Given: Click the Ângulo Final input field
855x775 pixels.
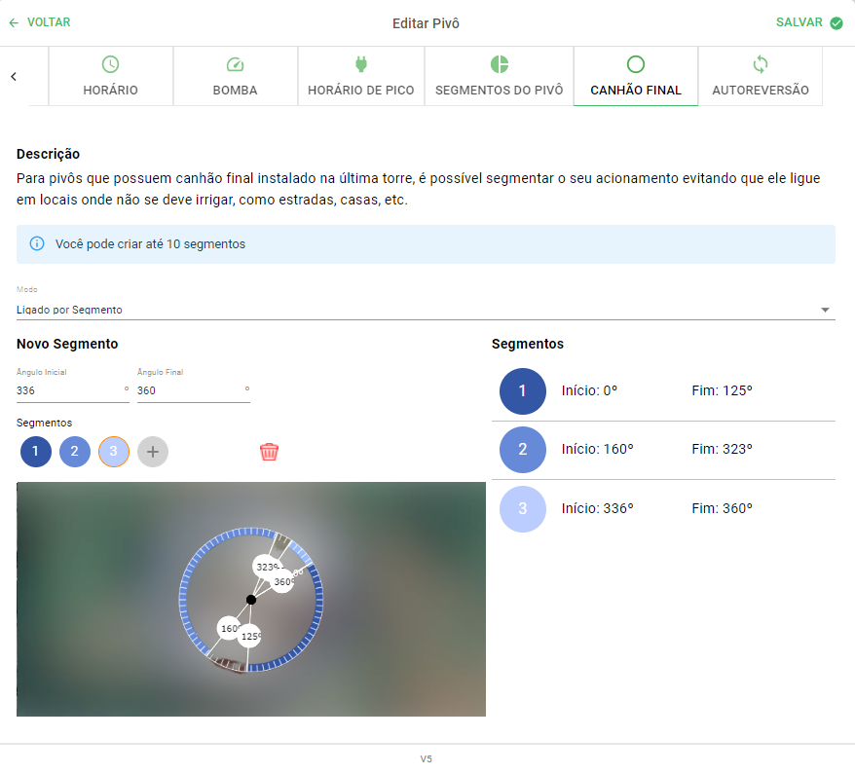Looking at the screenshot, I should 194,390.
